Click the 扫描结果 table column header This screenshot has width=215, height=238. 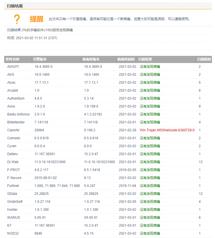(145, 59)
